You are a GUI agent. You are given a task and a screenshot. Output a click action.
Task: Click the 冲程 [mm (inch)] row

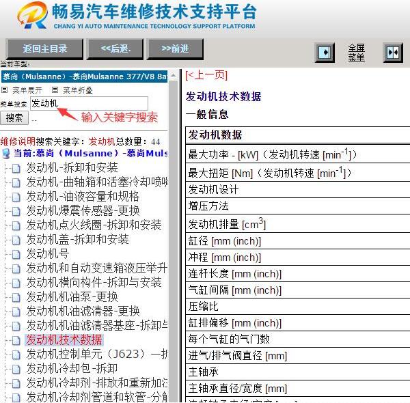[x=297, y=258]
